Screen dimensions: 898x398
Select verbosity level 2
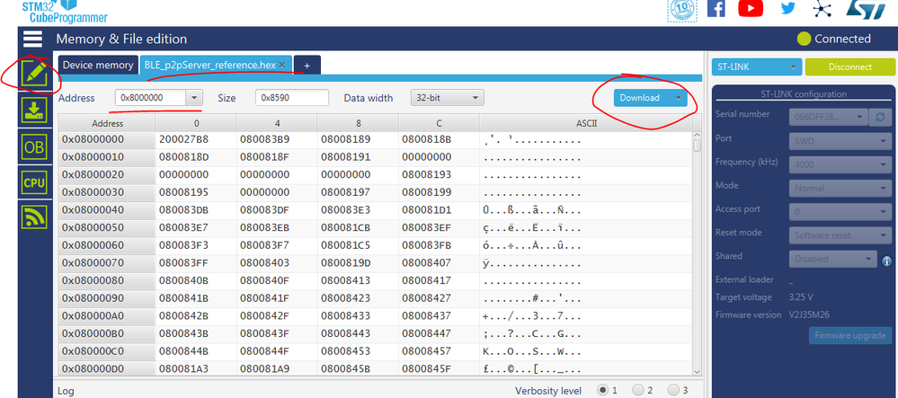point(638,389)
